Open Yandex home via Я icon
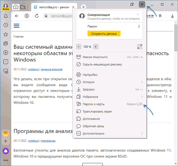 tap(27, 16)
